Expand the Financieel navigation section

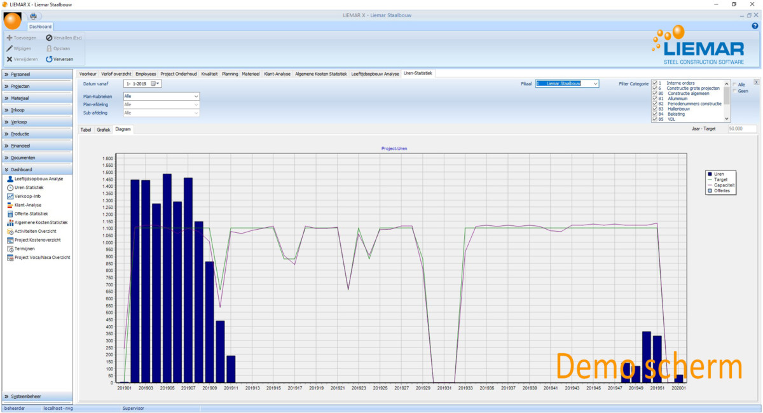[37, 146]
